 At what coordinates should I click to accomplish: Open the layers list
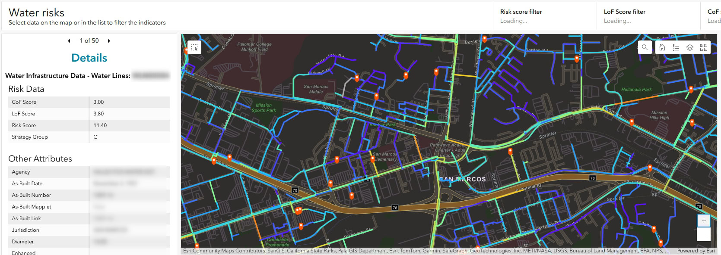pos(690,47)
